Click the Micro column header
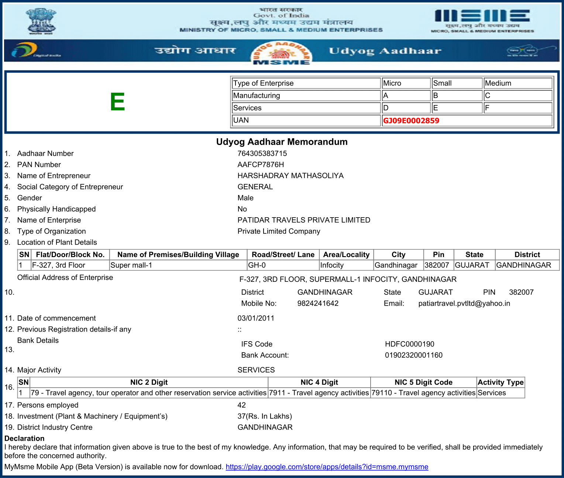This screenshot has width=564, height=478. tap(406, 83)
